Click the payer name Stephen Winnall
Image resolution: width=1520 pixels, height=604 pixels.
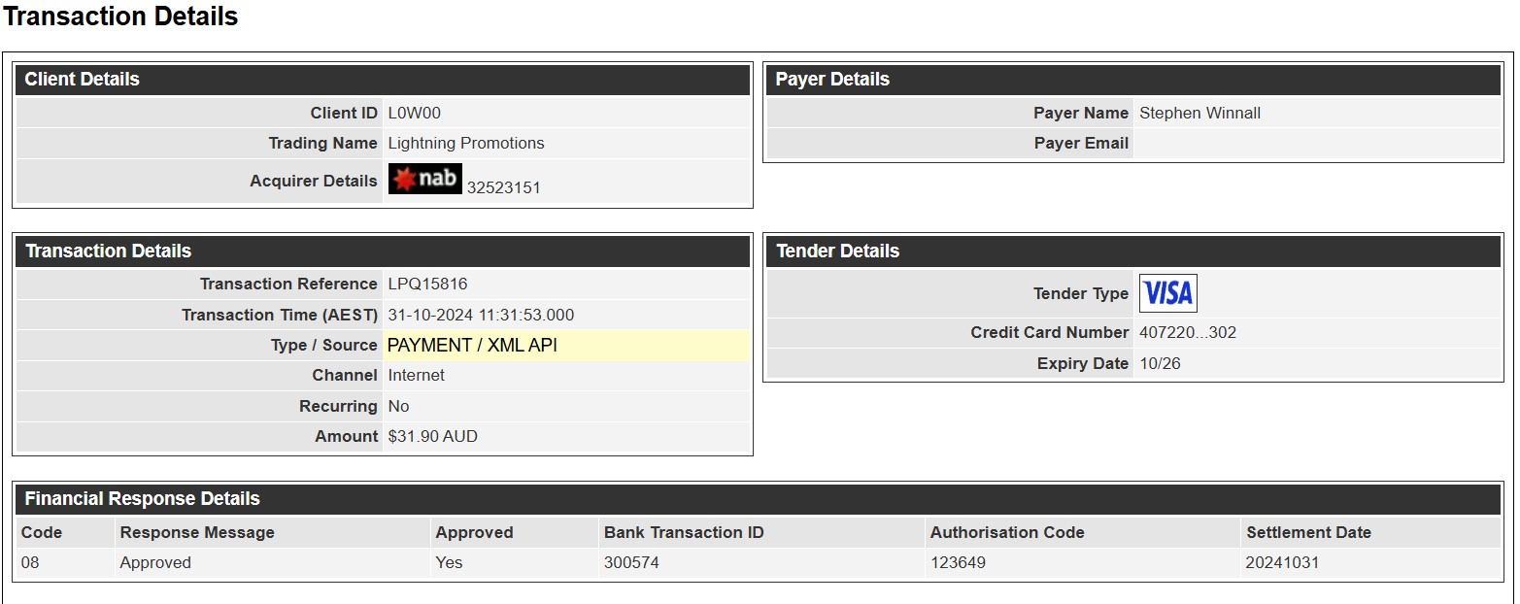click(1199, 113)
